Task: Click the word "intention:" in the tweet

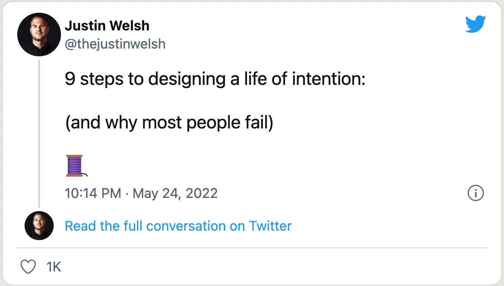Action: click(328, 79)
